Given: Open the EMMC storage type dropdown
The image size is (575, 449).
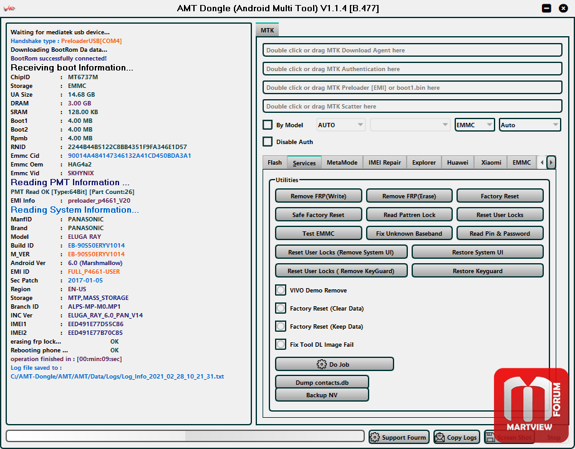Looking at the screenshot, I should [475, 125].
